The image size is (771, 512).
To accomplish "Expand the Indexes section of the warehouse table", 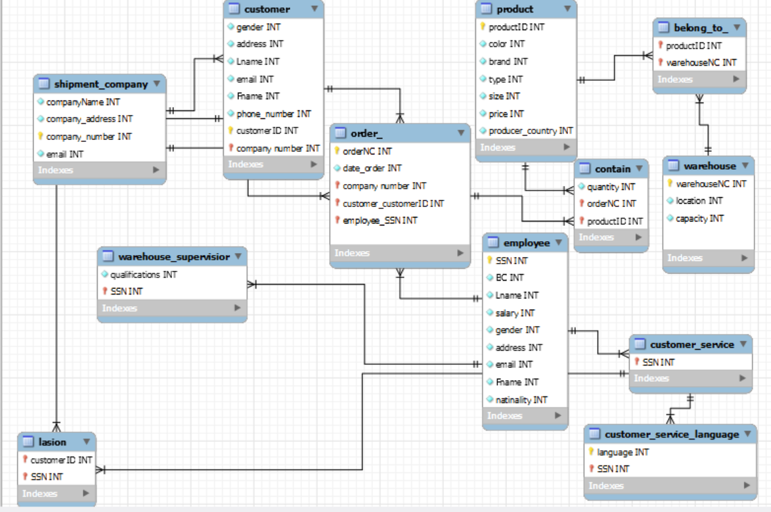I will (x=746, y=258).
